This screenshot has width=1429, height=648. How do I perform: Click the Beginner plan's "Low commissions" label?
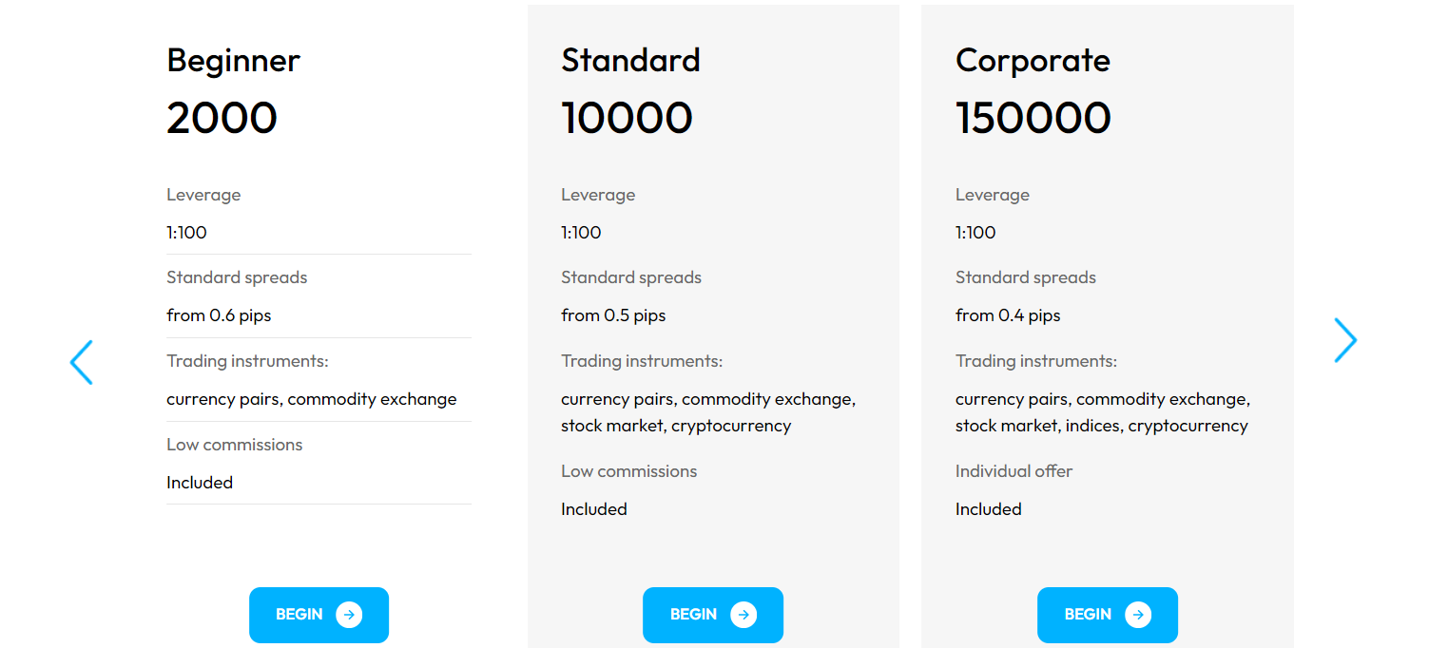(234, 445)
